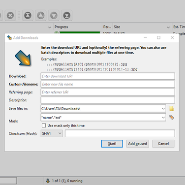Open the SHA1 checksum type dropdown
Viewport: 185px width, 185px height.
tap(52, 133)
